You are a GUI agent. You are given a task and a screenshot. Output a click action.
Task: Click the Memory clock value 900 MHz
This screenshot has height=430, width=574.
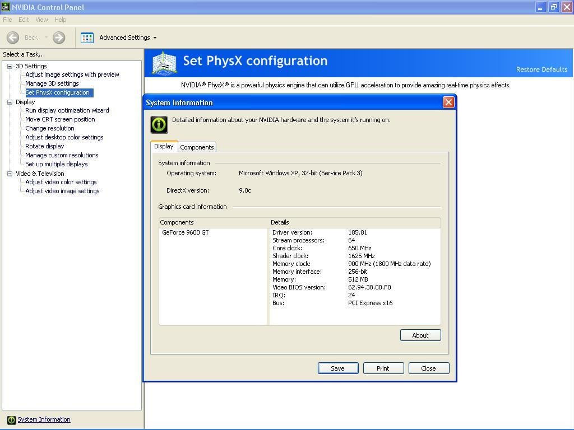coord(390,264)
